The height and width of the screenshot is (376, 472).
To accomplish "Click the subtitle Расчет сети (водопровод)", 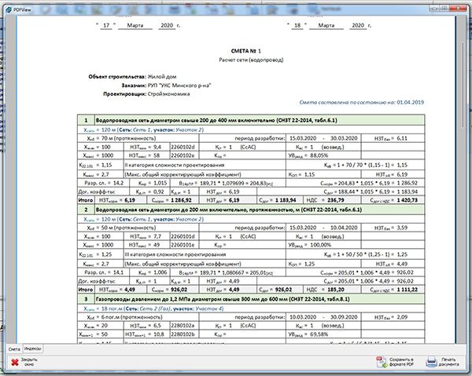I will 251,60.
